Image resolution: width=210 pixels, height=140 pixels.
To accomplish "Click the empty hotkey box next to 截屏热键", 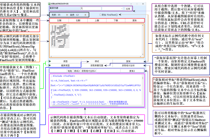I will [x=69, y=8].
